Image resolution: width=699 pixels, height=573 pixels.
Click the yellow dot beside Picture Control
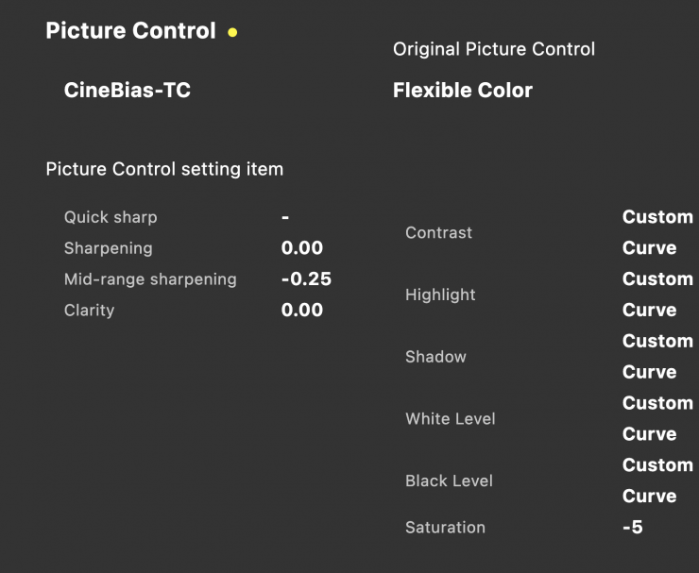[232, 32]
